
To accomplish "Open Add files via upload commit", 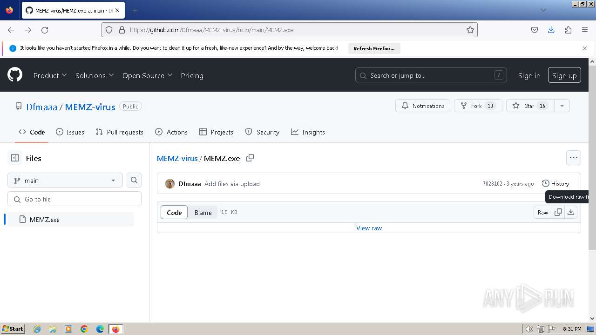I will point(232,184).
